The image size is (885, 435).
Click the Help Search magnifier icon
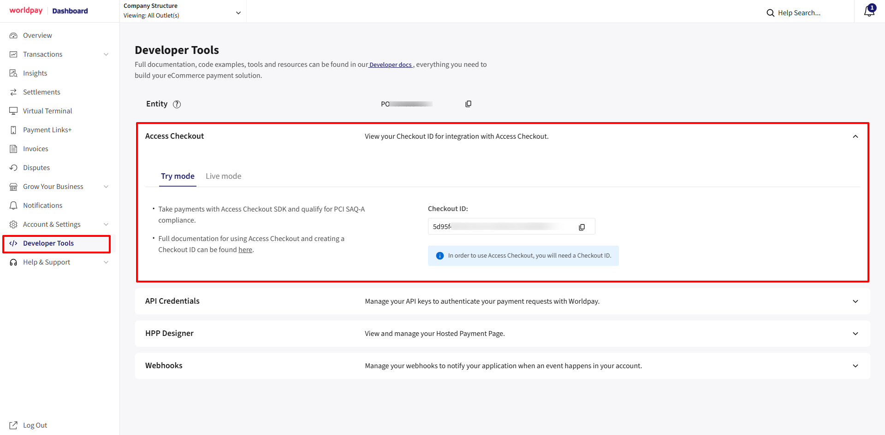[770, 13]
